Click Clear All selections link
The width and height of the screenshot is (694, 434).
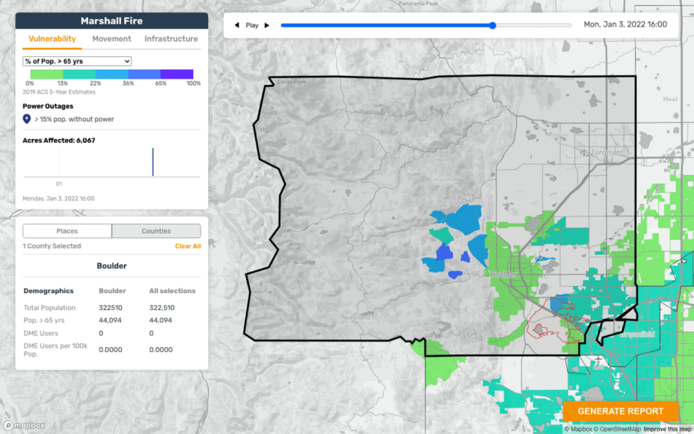coord(188,246)
